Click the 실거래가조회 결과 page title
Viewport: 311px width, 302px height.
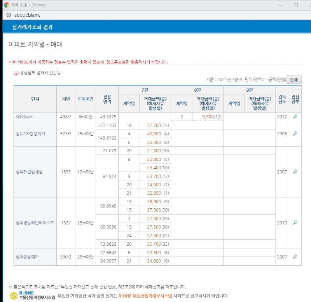pyautogui.click(x=33, y=27)
